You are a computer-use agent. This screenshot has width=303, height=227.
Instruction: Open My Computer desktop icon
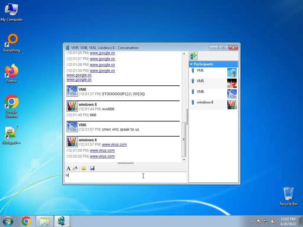(x=12, y=12)
